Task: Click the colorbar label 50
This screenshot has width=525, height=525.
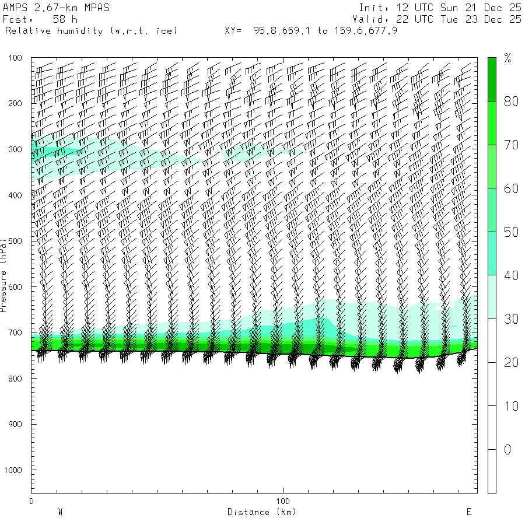Action: pos(511,232)
